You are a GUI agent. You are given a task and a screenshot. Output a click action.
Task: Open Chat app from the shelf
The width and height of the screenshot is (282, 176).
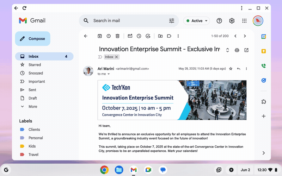pyautogui.click(x=163, y=170)
